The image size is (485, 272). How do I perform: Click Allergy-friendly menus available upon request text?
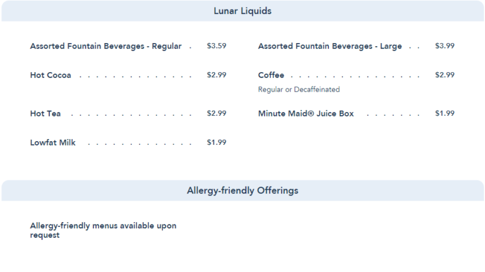point(103,230)
